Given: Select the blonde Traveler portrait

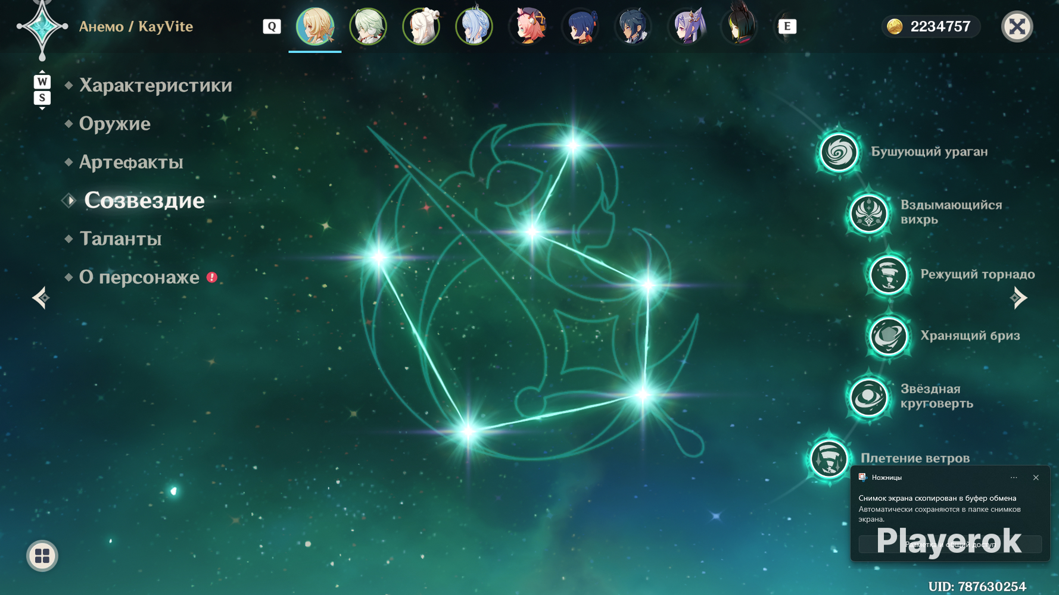Looking at the screenshot, I should 315,27.
